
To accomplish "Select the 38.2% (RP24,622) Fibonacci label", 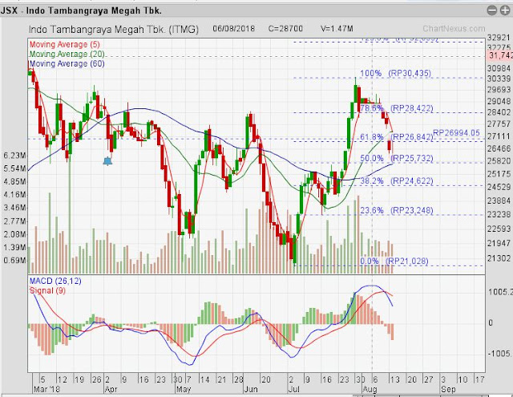I will [x=397, y=181].
